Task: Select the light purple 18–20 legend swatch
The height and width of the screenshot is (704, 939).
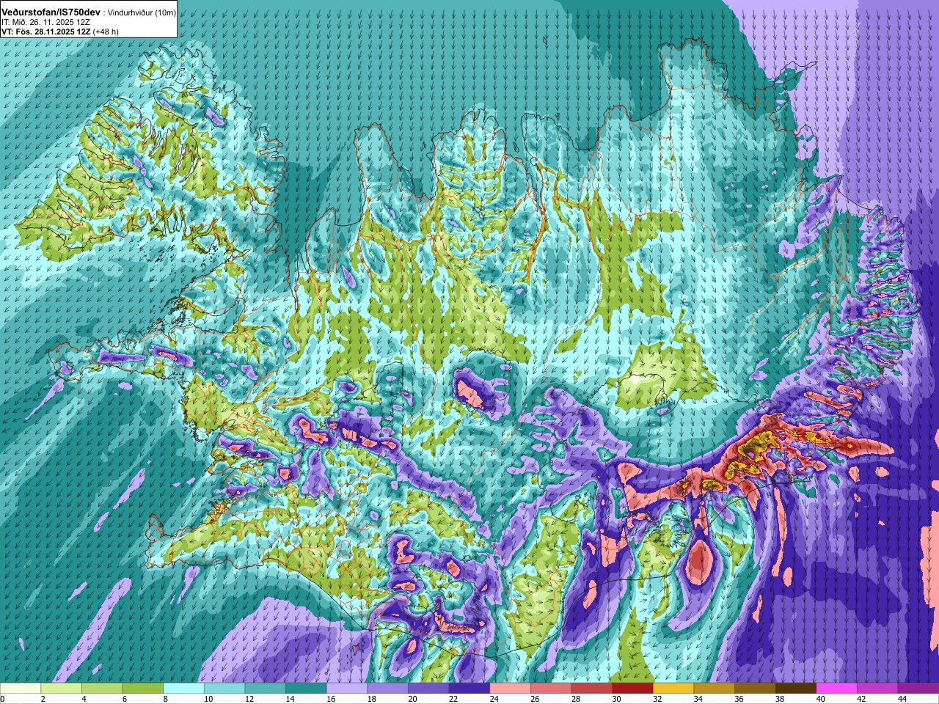Action: [388, 689]
